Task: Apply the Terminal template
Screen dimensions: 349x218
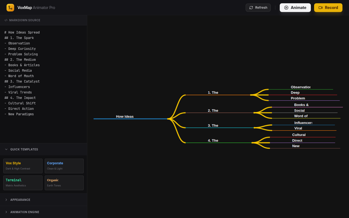Action: (23, 183)
